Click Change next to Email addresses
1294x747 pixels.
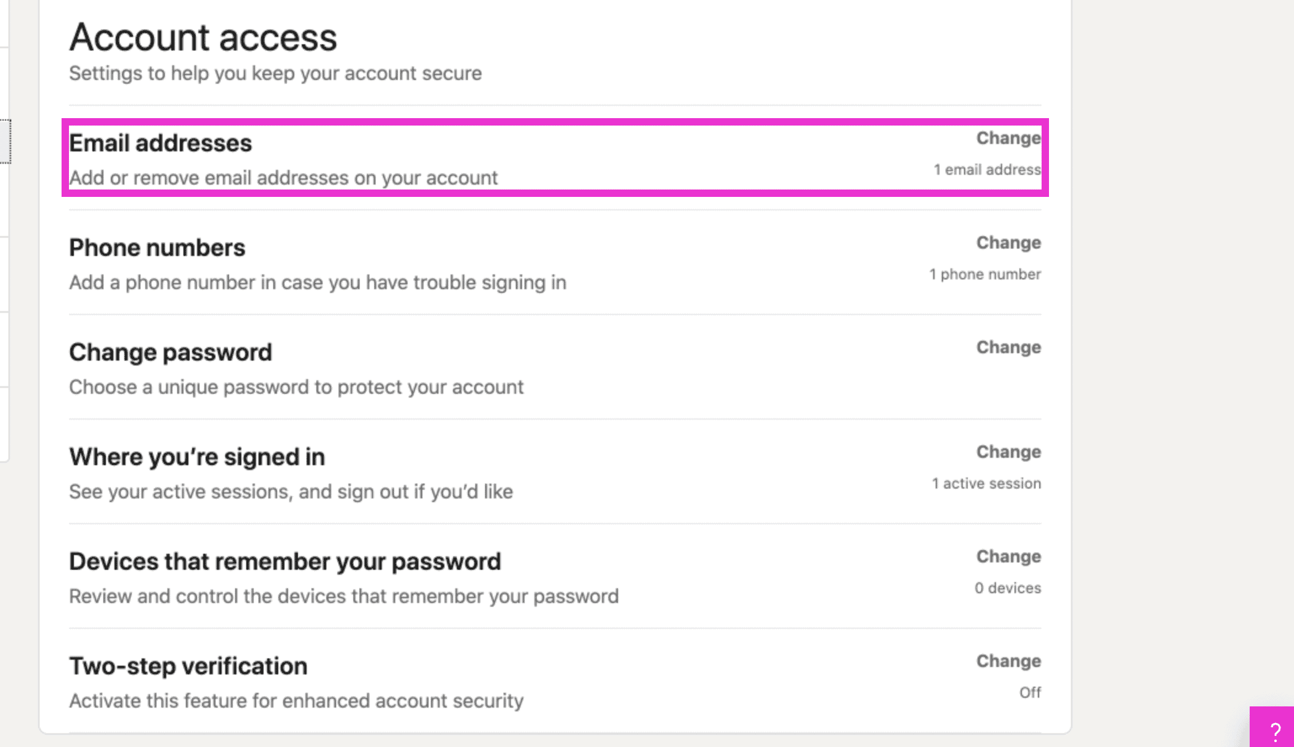click(x=1008, y=138)
